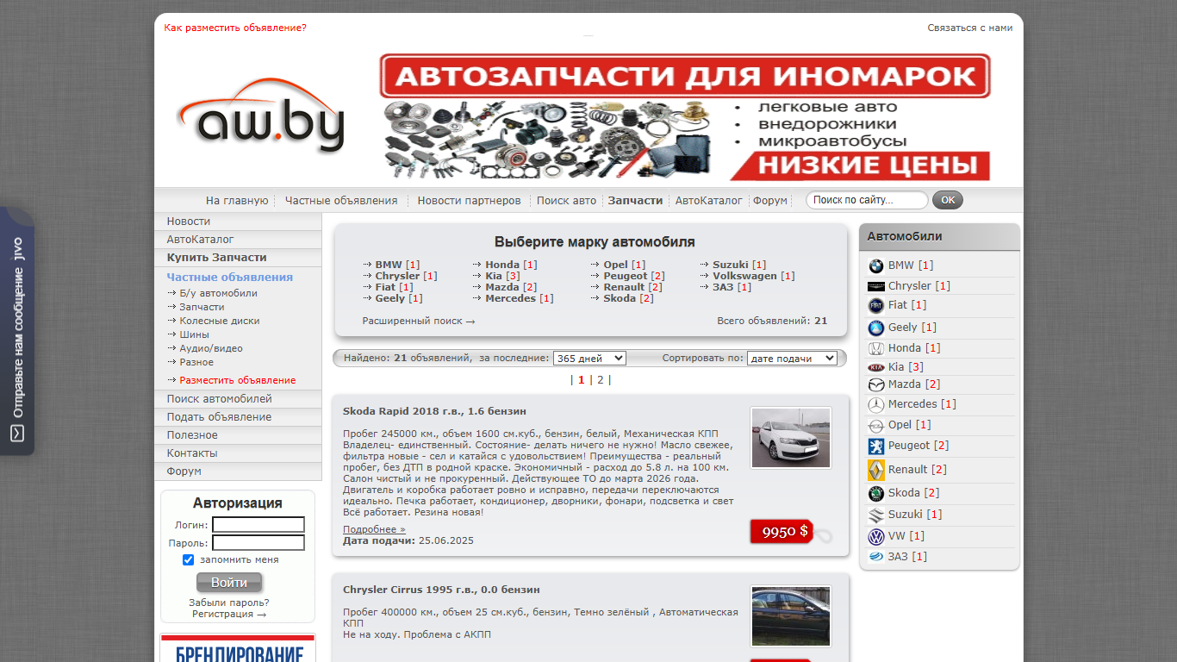This screenshot has height=662, width=1177.
Task: Open 'Новости партнеров' in top navigation
Action: click(469, 201)
